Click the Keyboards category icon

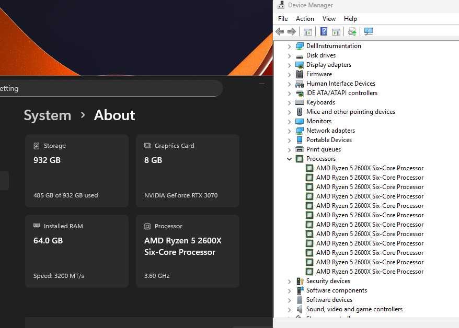(300, 102)
